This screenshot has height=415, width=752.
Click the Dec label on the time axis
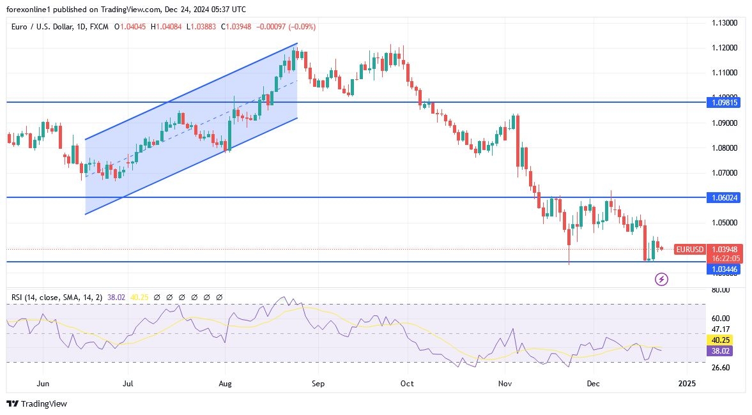click(x=593, y=384)
